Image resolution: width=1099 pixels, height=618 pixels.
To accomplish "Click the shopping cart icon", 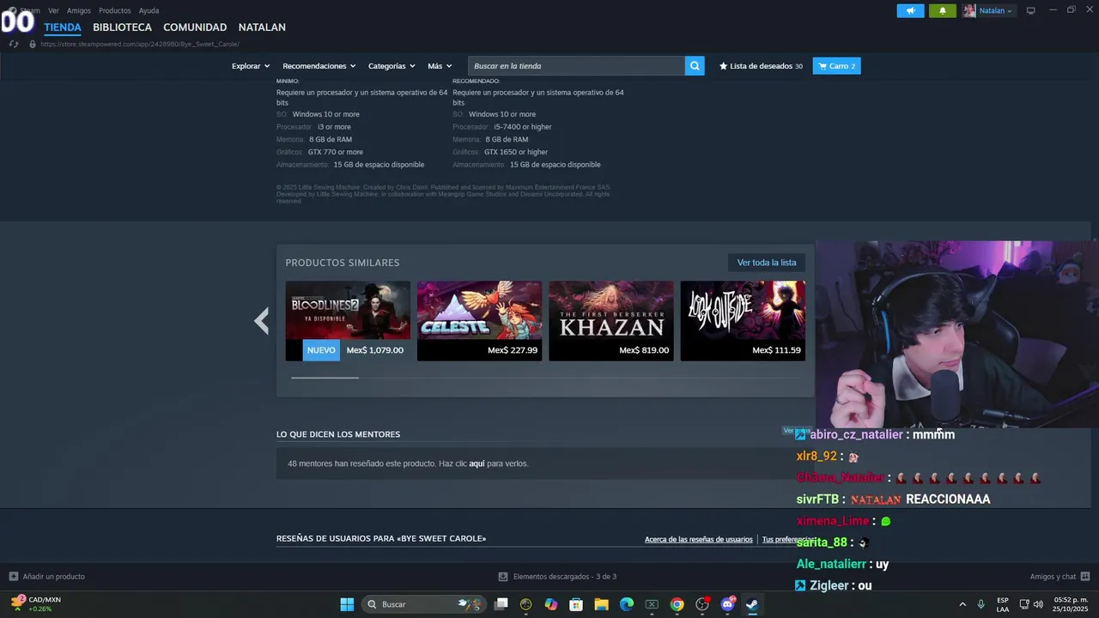I will (x=823, y=66).
